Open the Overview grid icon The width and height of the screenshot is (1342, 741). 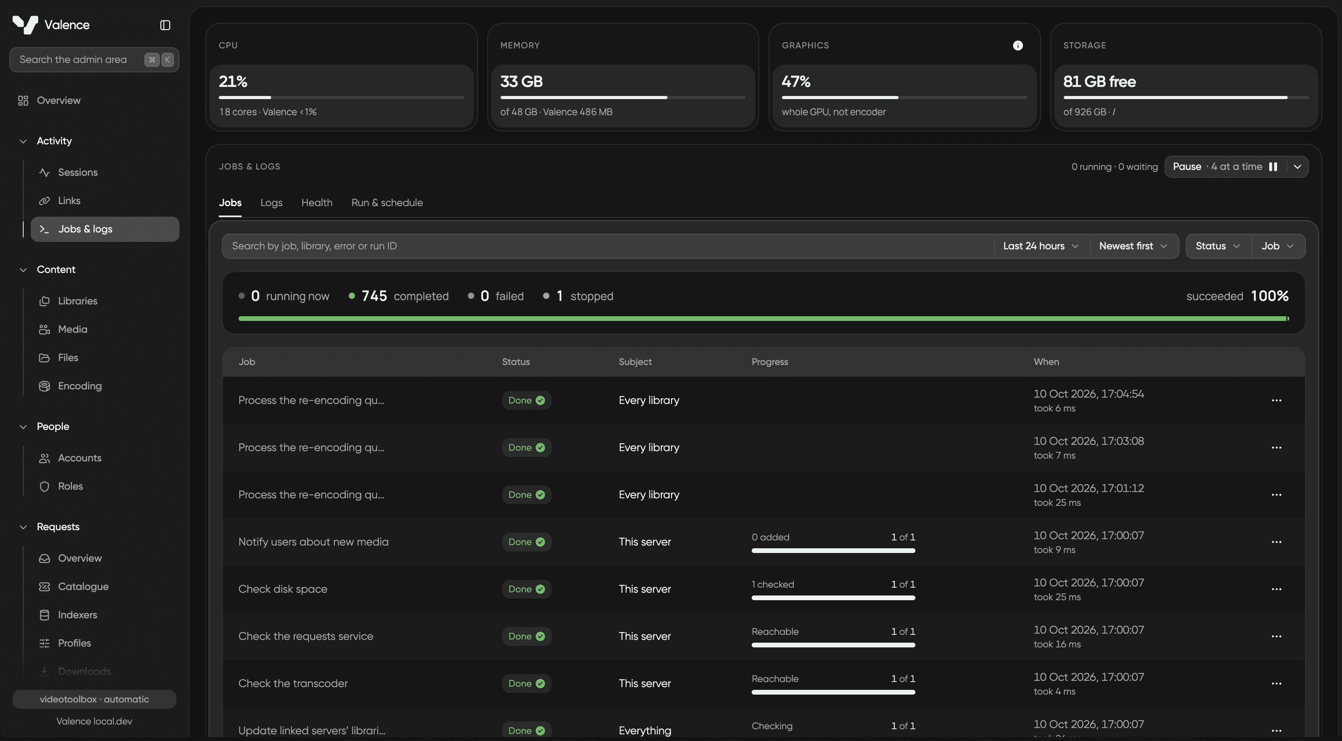point(23,101)
